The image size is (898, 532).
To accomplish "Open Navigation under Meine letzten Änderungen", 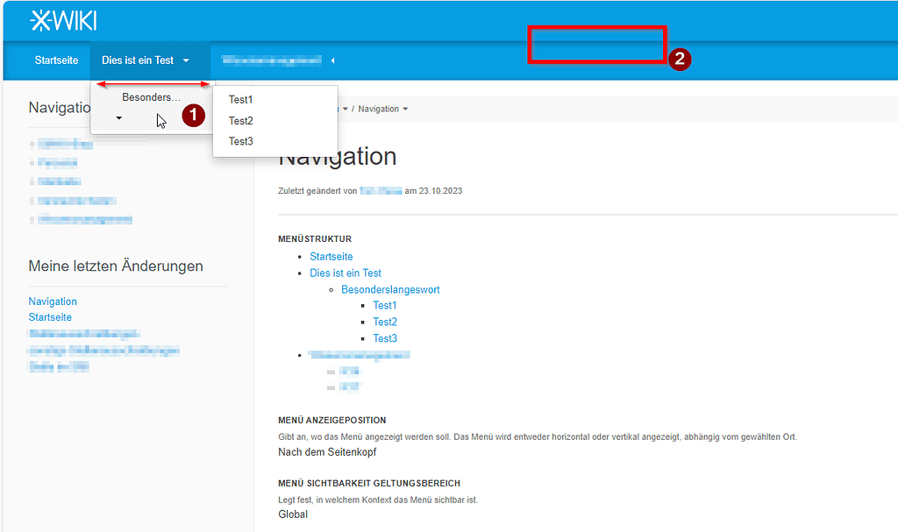I will pos(53,301).
